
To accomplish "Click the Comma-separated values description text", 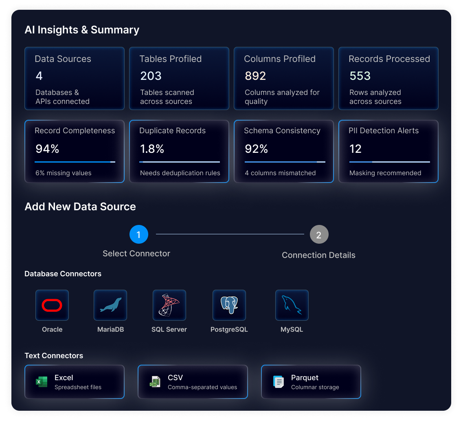I will pyautogui.click(x=202, y=387).
